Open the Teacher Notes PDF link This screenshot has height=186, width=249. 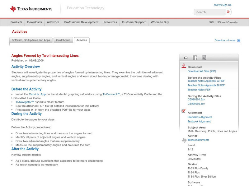pyautogui.click(x=199, y=90)
